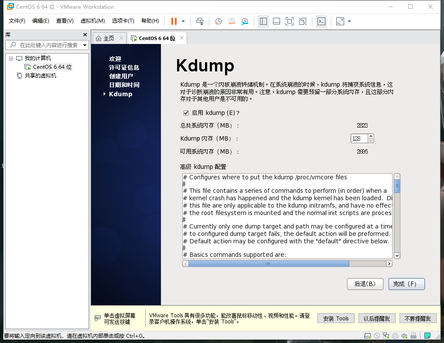The height and width of the screenshot is (343, 444).
Task: Open the console view icon
Action: point(321,21)
